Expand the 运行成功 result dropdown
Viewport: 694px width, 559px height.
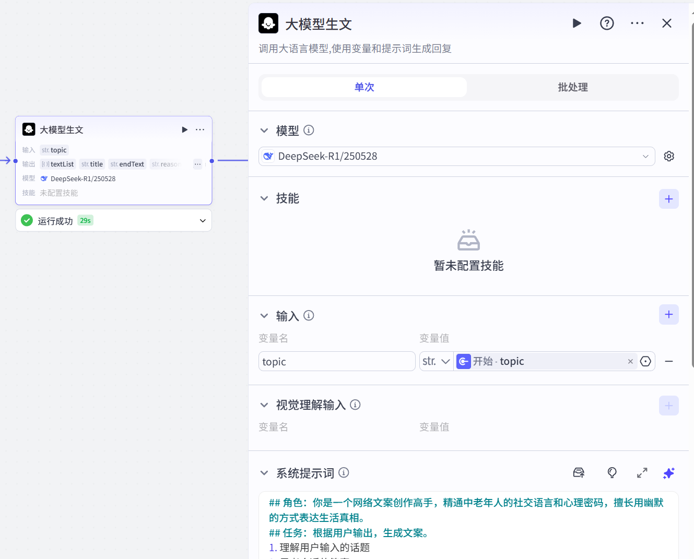(x=203, y=221)
